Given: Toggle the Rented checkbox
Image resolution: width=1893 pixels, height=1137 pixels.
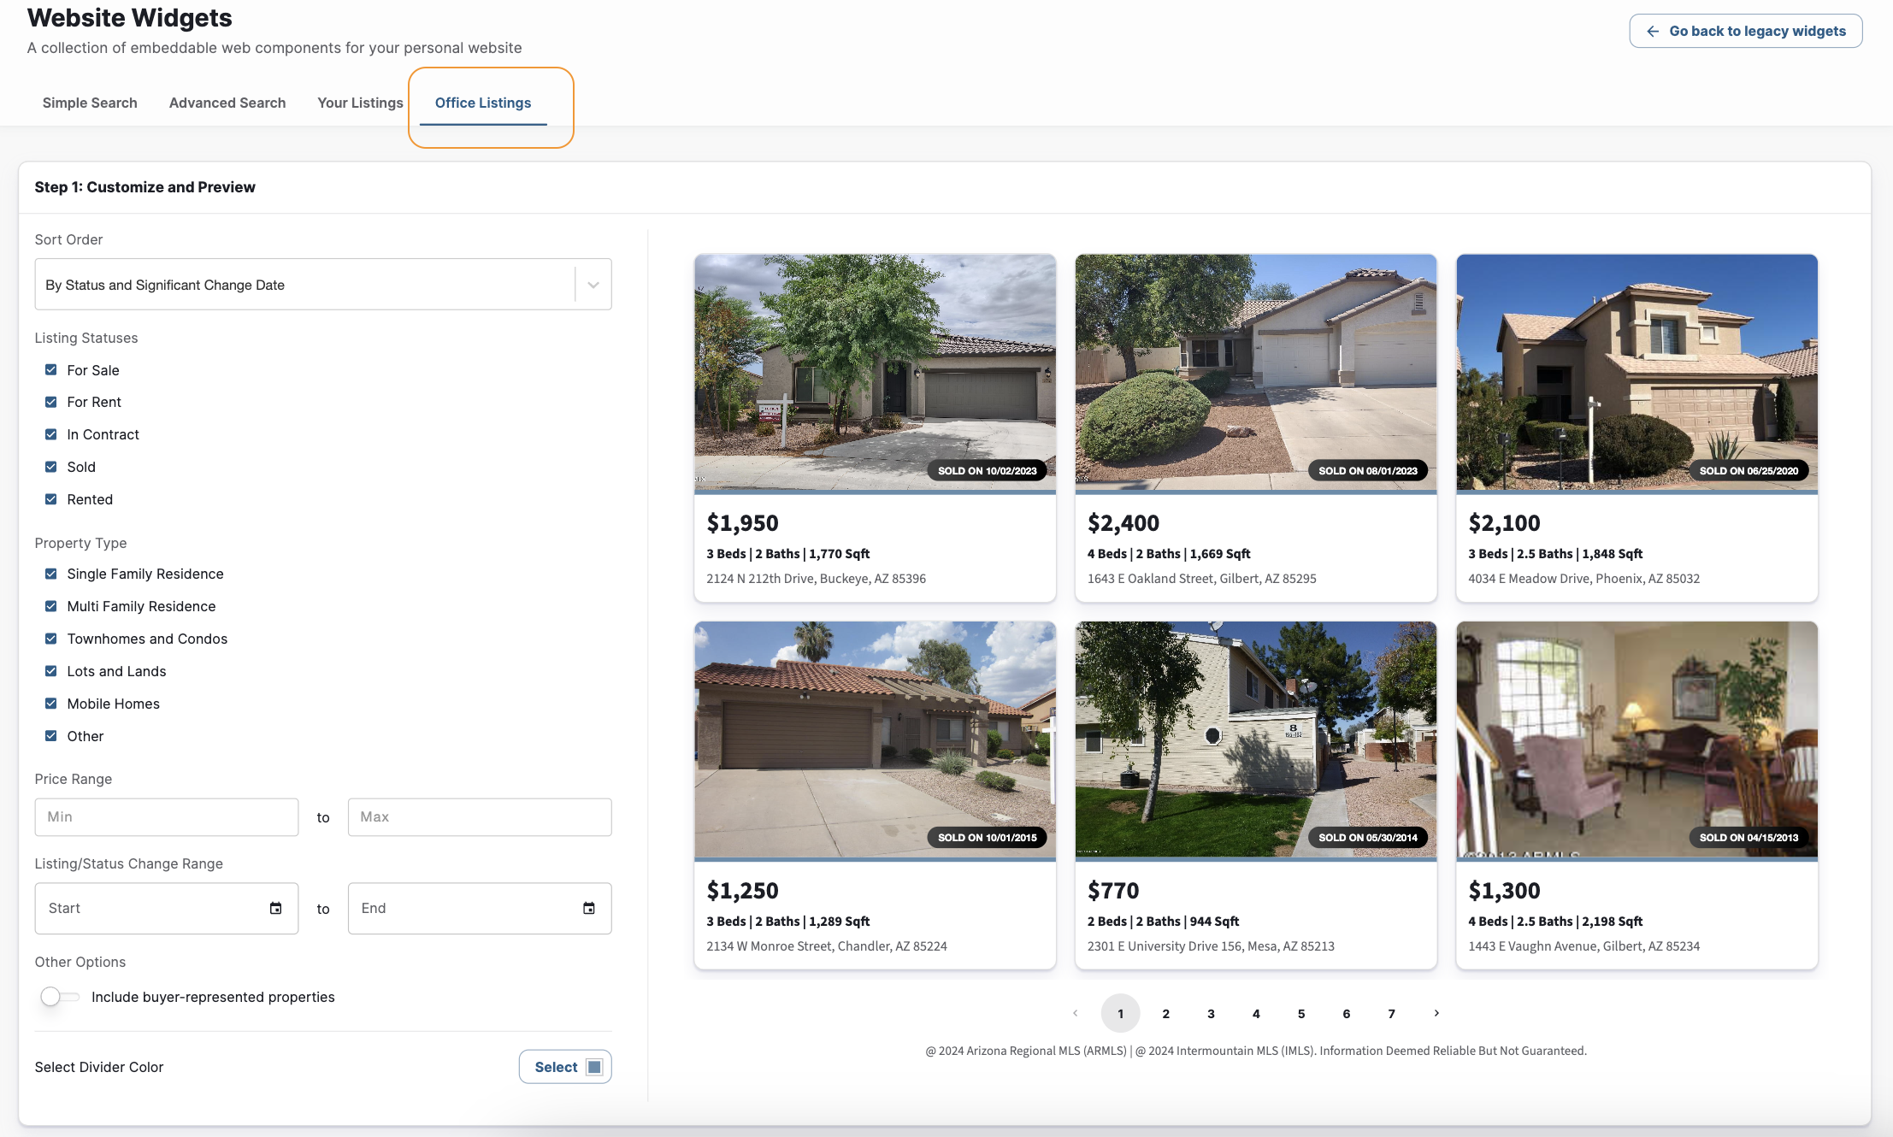Looking at the screenshot, I should (x=50, y=499).
